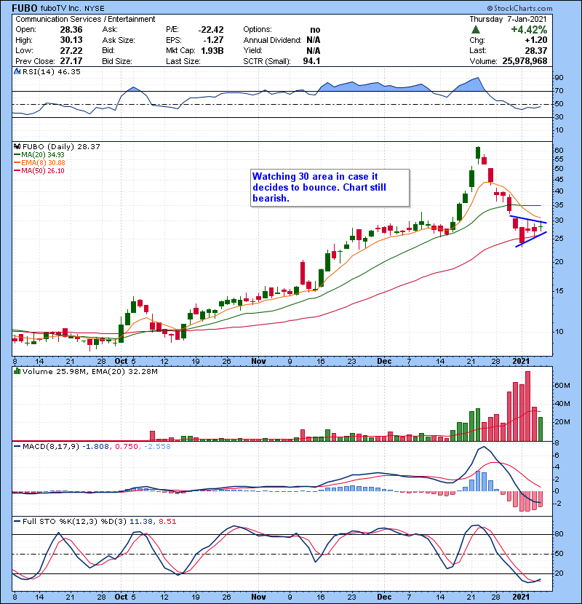The width and height of the screenshot is (582, 604).
Task: Click the Yield N/A value
Action: click(x=314, y=50)
